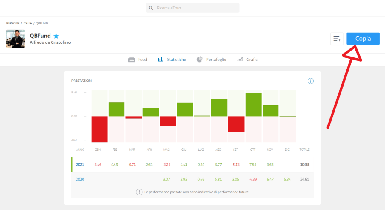
Task: Click the Statistiche bar chart icon
Action: (160, 60)
